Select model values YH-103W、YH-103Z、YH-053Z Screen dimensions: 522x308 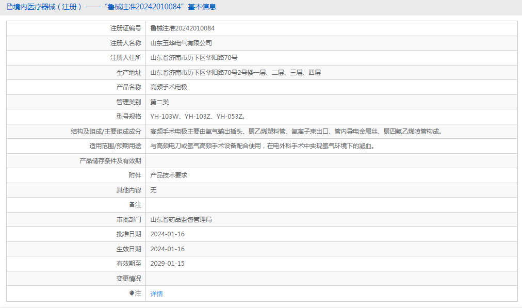[198, 116]
